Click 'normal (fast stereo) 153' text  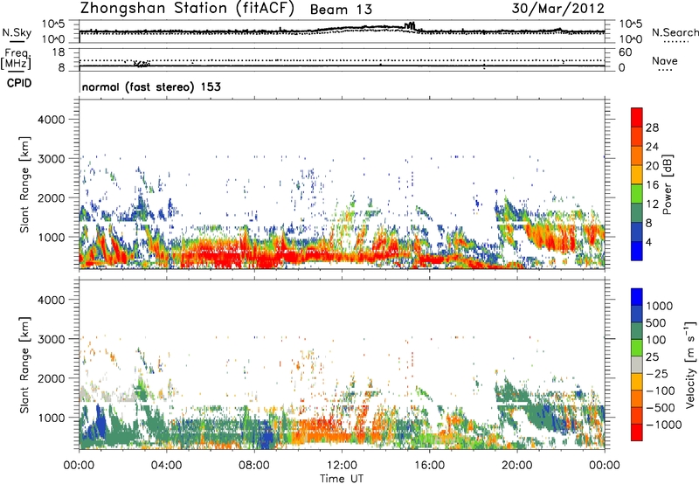pyautogui.click(x=151, y=86)
